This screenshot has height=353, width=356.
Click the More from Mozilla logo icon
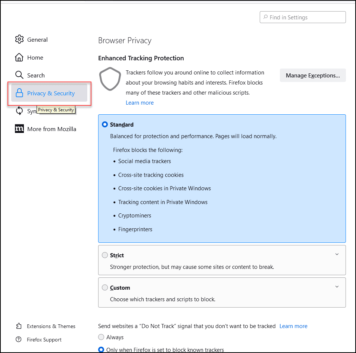[19, 129]
